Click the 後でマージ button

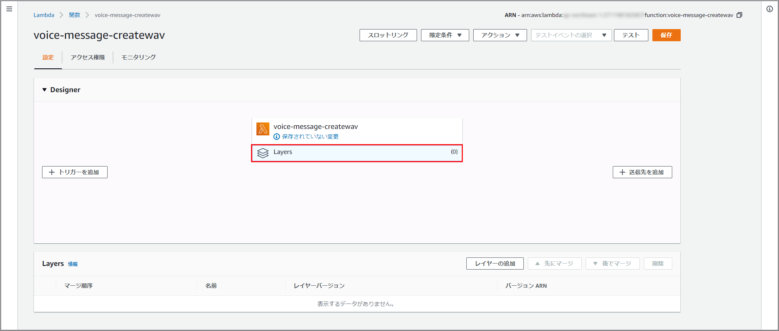tap(613, 264)
